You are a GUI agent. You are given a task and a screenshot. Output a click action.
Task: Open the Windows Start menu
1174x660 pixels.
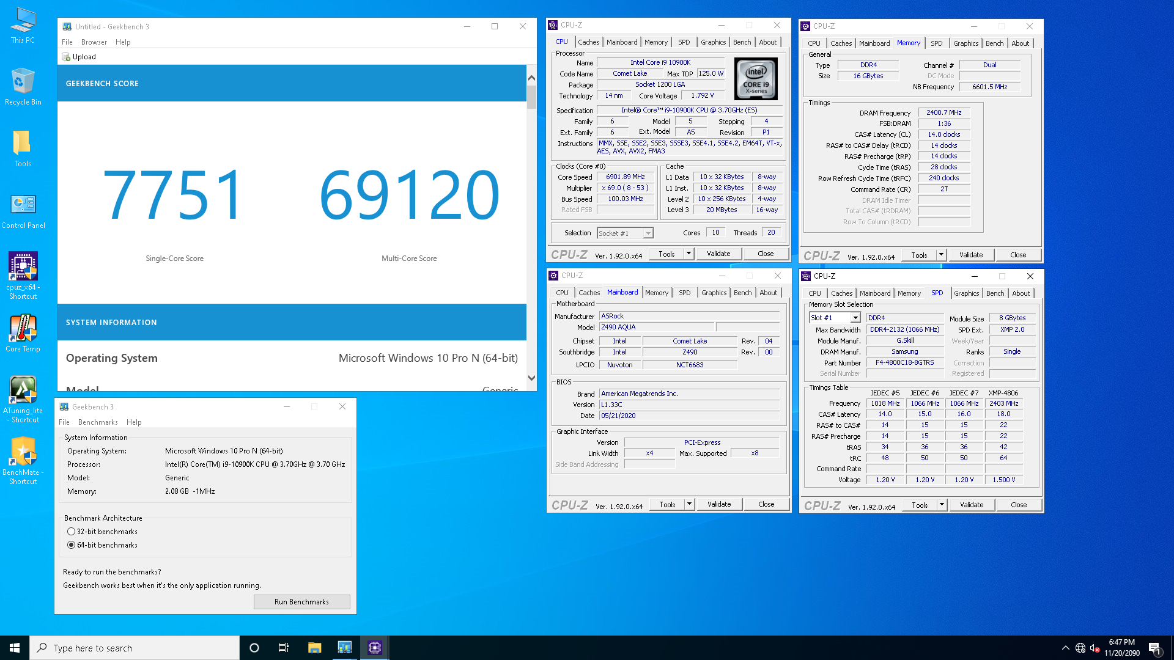15,648
